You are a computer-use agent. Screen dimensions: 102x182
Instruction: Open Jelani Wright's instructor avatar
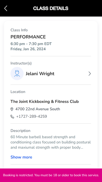[17, 73]
